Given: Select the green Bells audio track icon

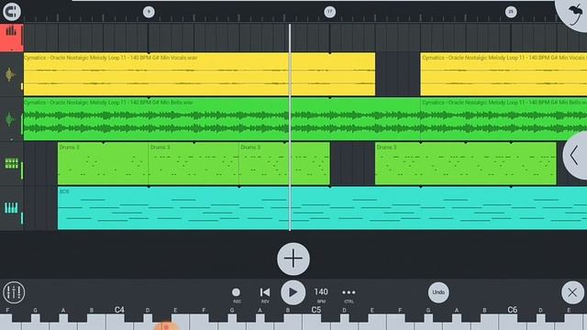Looking at the screenshot, I should tap(10, 119).
